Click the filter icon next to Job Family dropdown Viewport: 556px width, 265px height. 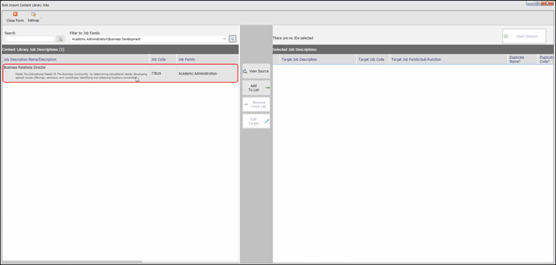233,39
